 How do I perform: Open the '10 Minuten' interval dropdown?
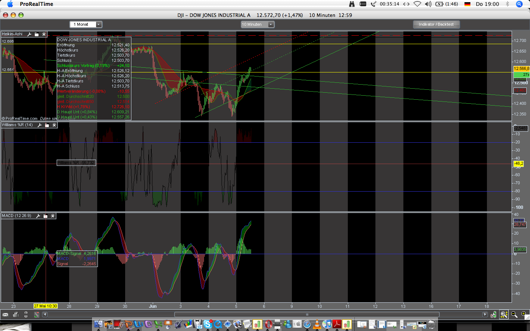pos(257,24)
